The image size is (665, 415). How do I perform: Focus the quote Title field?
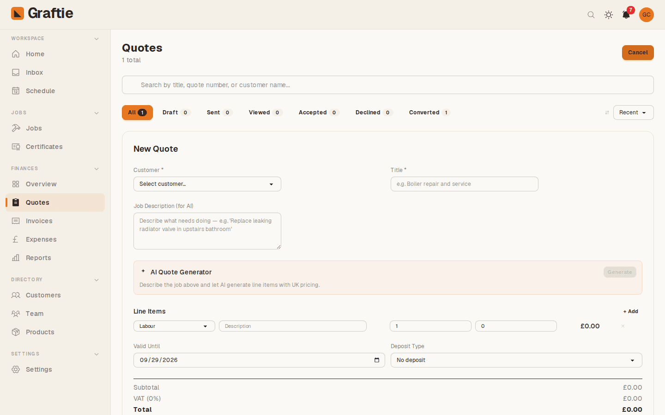point(465,184)
